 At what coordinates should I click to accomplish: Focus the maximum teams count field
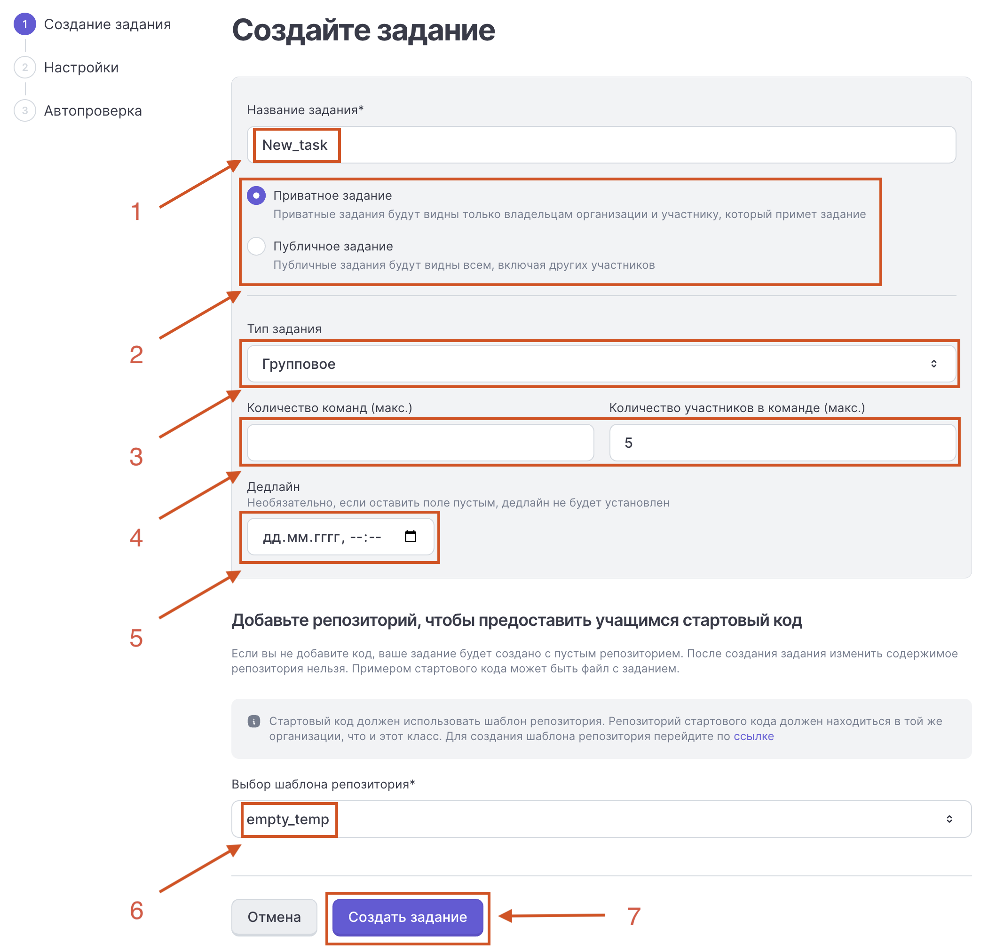420,443
